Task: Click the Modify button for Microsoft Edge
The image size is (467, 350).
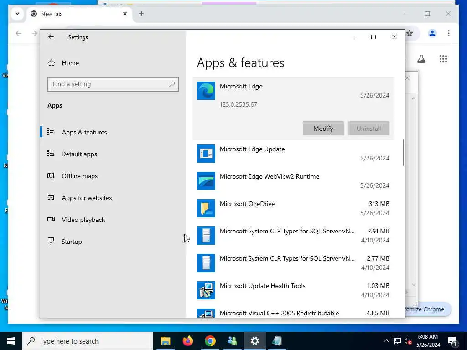Action: (x=323, y=129)
